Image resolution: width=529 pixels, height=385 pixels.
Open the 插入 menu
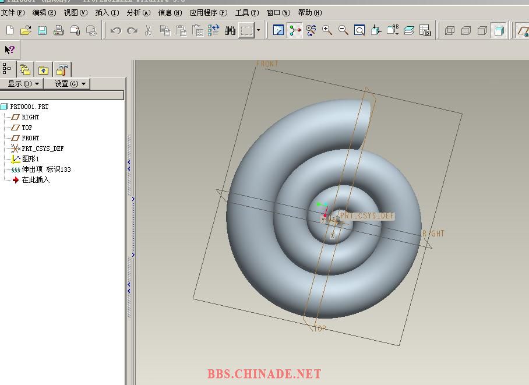107,12
